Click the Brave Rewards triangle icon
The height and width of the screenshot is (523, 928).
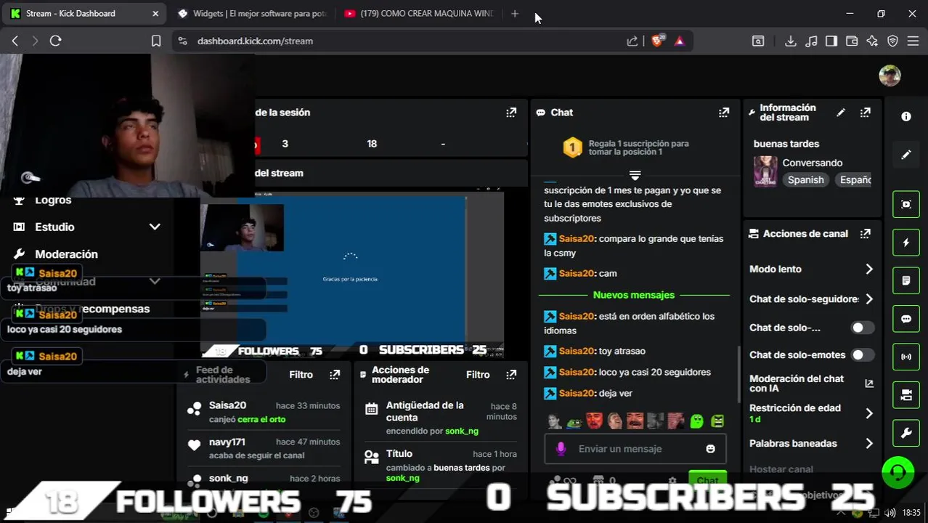tap(680, 41)
